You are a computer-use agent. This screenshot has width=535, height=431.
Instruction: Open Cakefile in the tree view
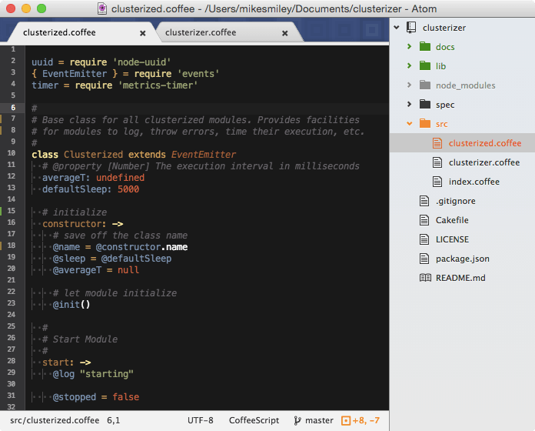[x=452, y=220]
